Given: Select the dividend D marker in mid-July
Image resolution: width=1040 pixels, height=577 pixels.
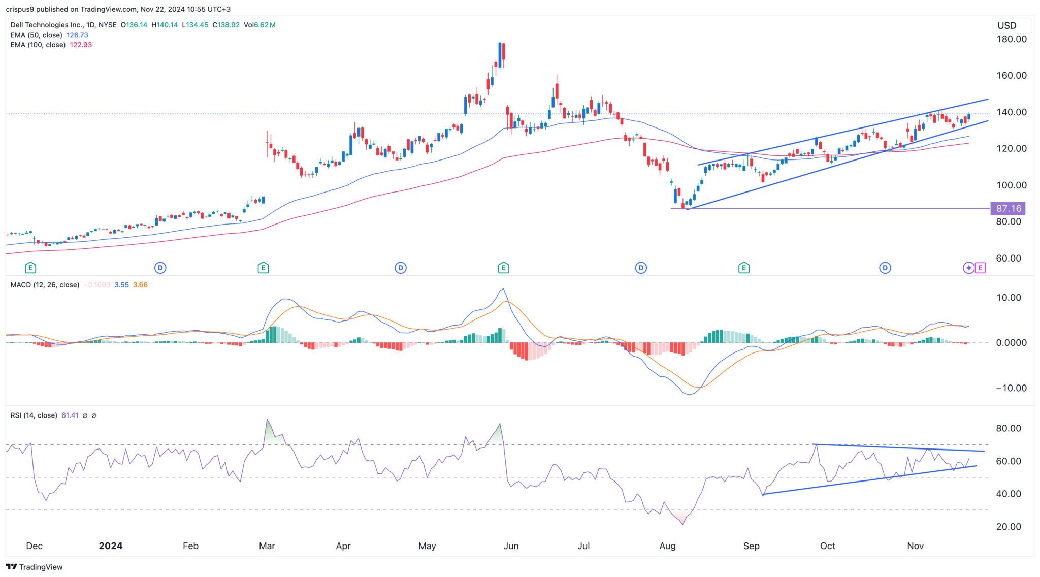Looking at the screenshot, I should tap(641, 268).
